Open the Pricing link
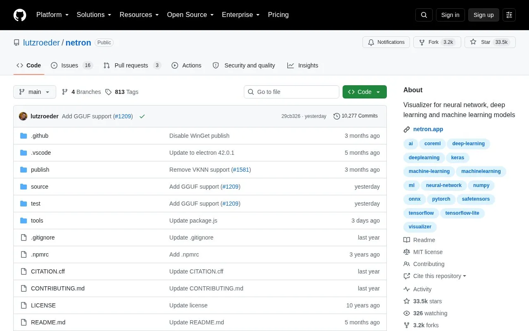Image resolution: width=529 pixels, height=331 pixels. click(278, 15)
